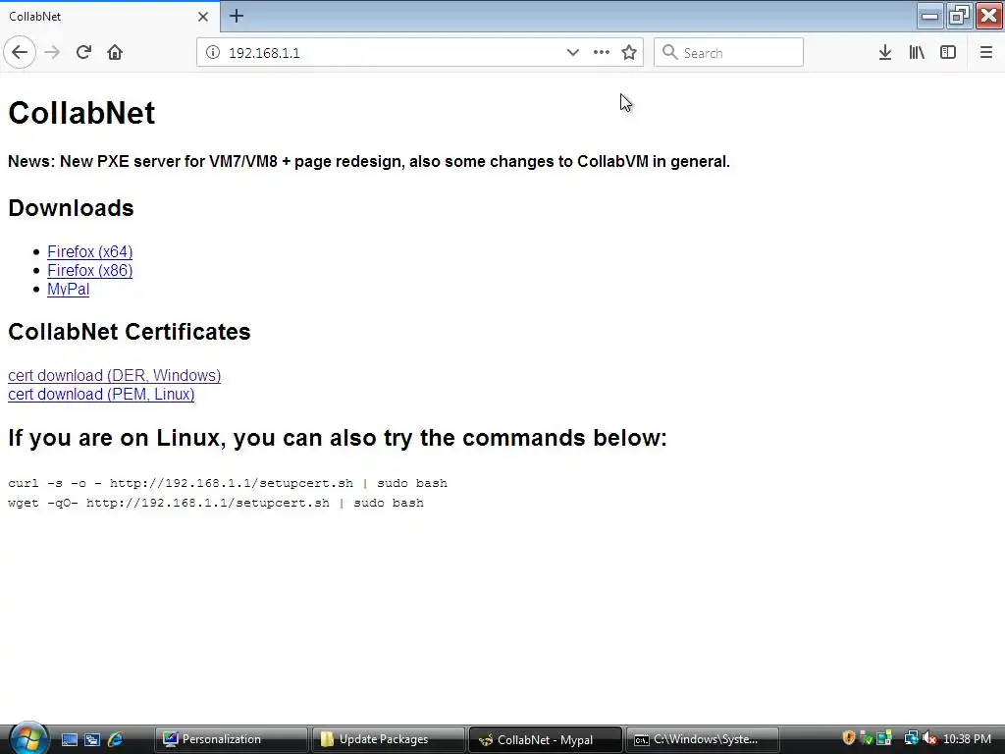Go back to the previous page
The width and height of the screenshot is (1005, 754).
click(20, 53)
